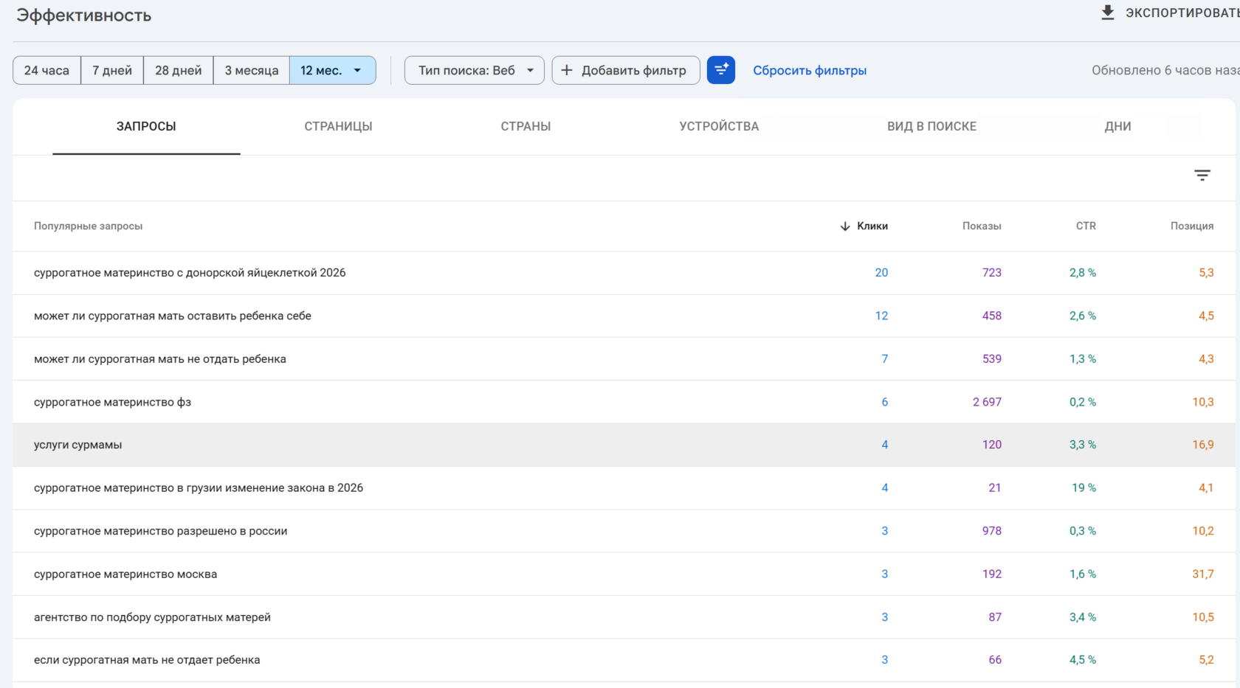The height and width of the screenshot is (688, 1240).
Task: Click the sort arrow beside Клики
Action: pyautogui.click(x=845, y=226)
